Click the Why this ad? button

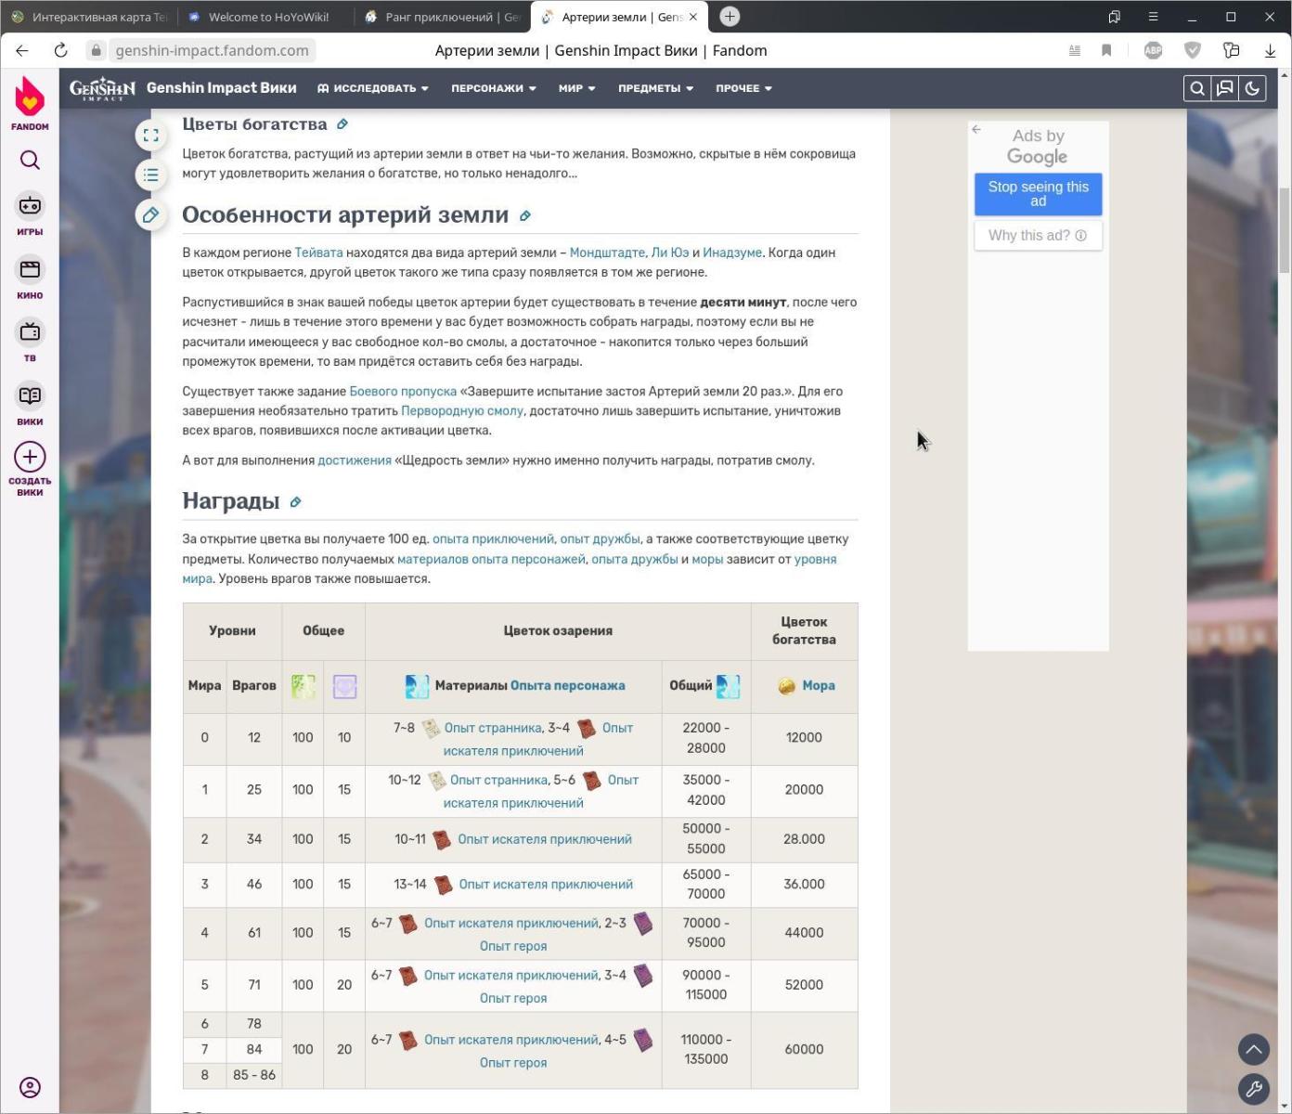[x=1039, y=236]
